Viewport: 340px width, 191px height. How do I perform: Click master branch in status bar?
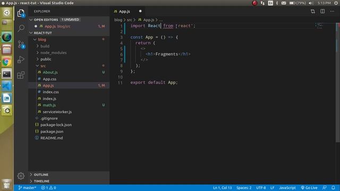[27, 188]
